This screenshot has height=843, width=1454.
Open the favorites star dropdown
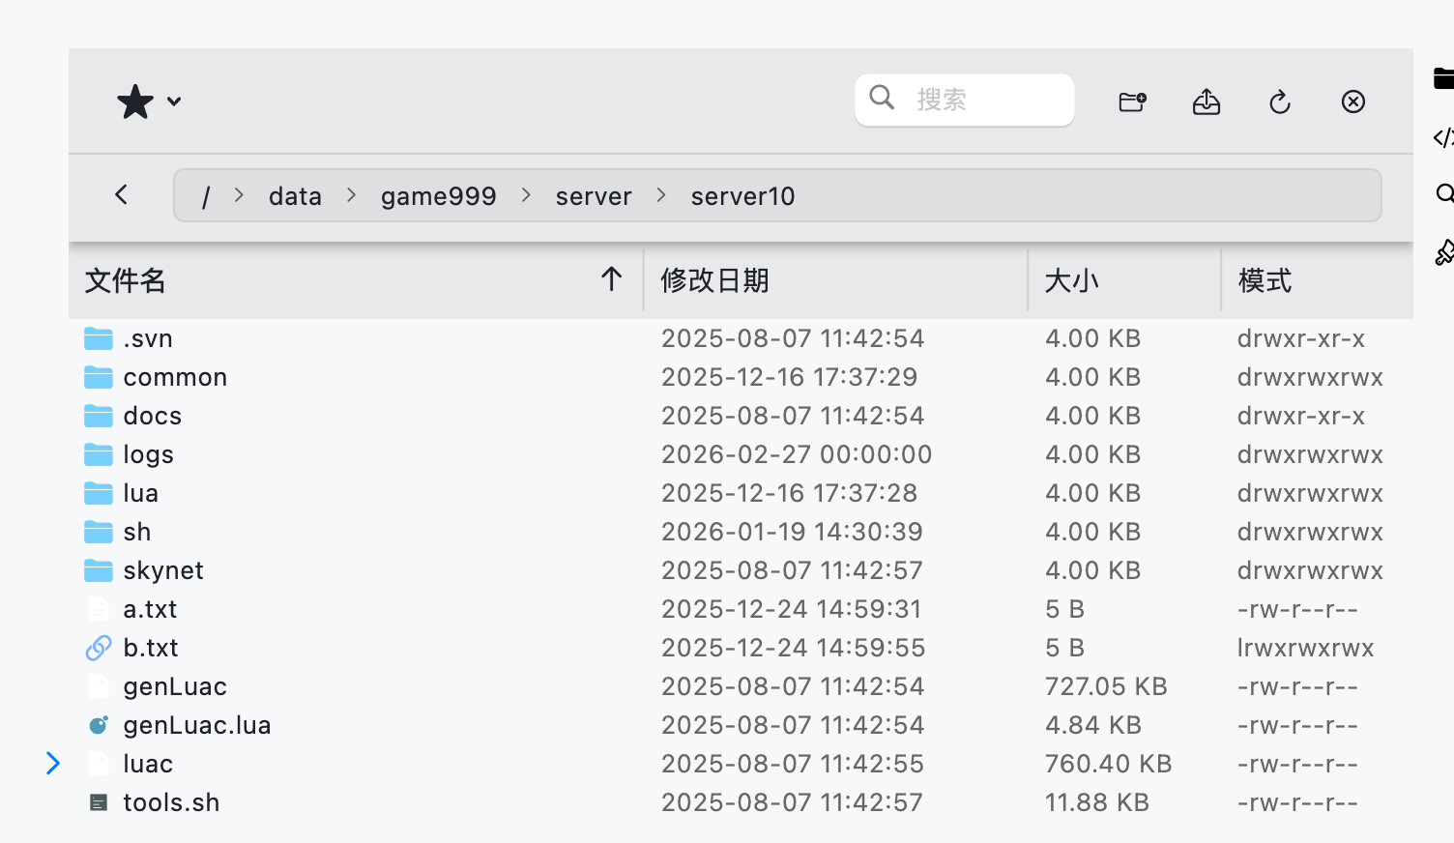pos(148,102)
